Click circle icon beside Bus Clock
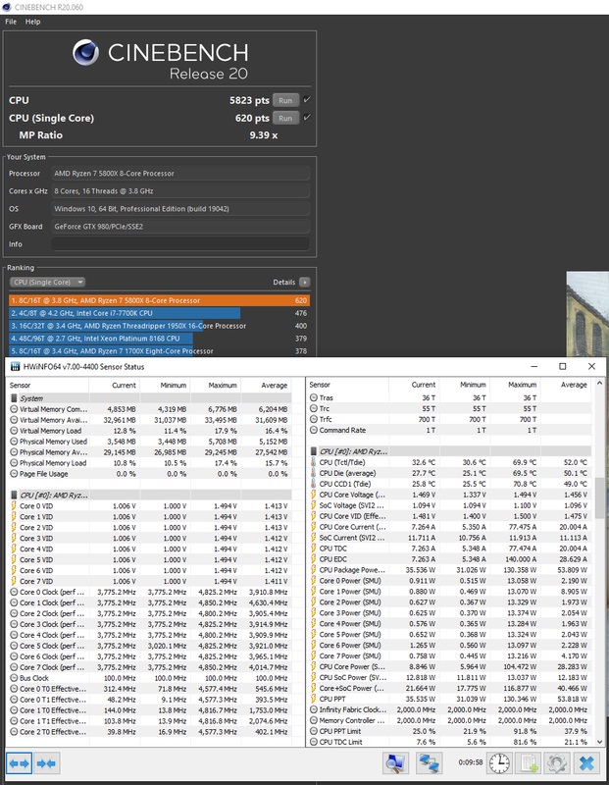 tap(14, 678)
